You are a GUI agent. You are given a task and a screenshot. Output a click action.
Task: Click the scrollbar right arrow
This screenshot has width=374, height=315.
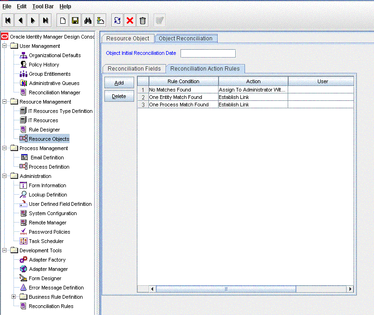tap(350, 289)
